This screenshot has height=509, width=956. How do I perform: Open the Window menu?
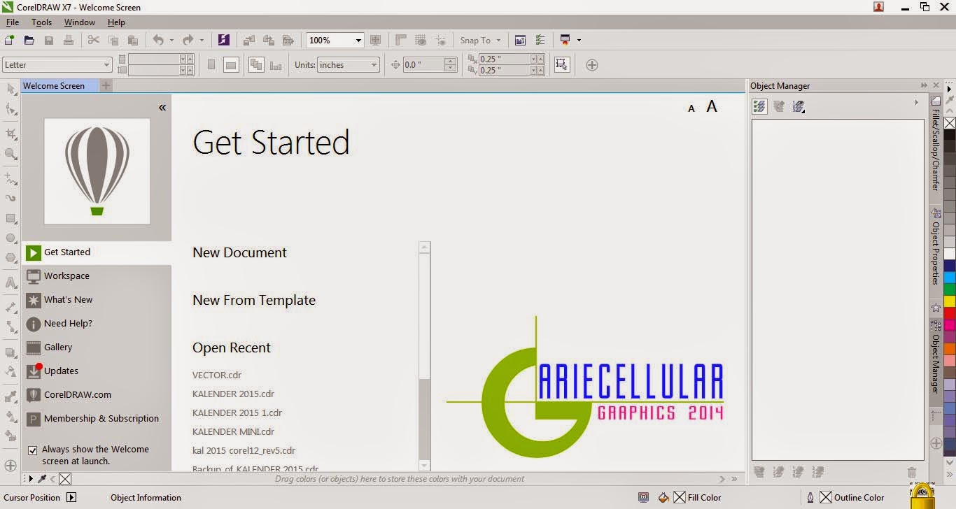(80, 22)
